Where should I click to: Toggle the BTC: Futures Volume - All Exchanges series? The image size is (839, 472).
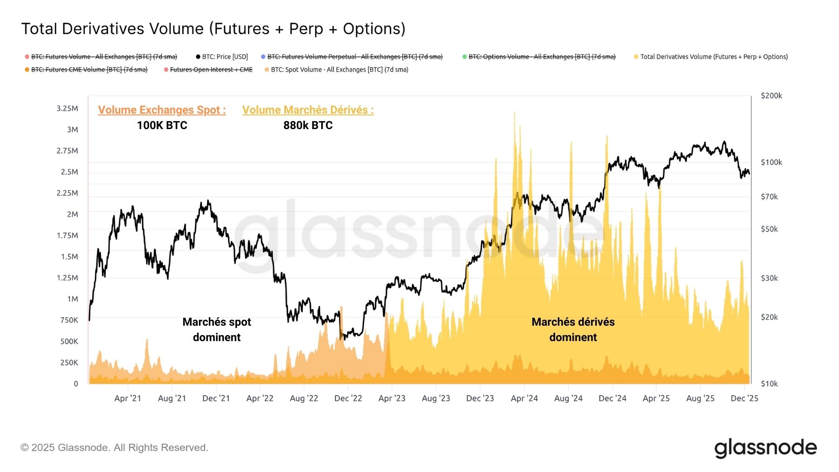click(104, 57)
